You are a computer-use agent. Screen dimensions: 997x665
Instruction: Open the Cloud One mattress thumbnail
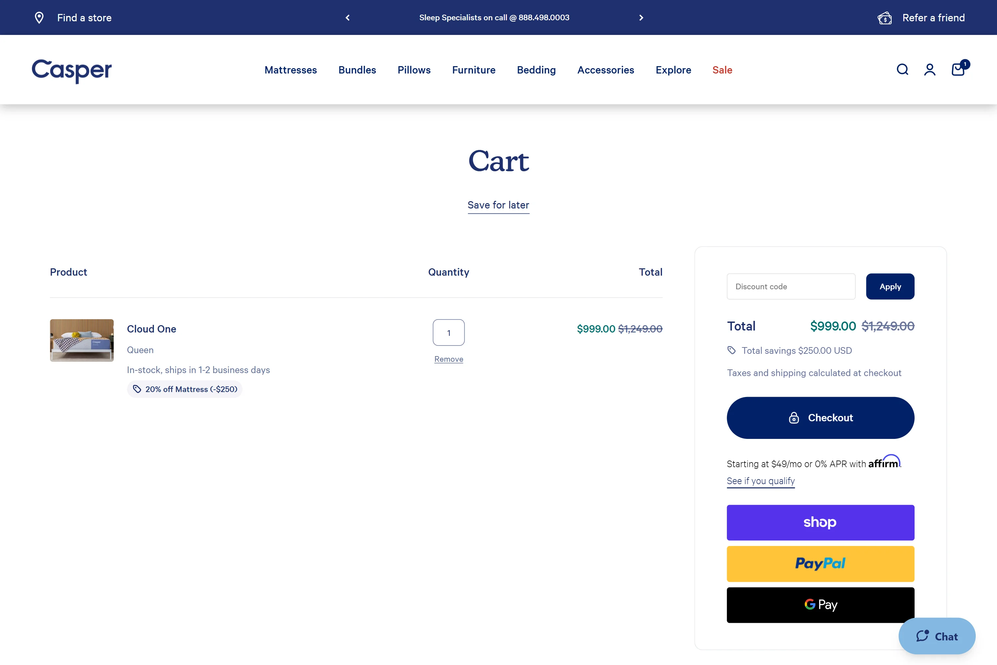pos(82,340)
